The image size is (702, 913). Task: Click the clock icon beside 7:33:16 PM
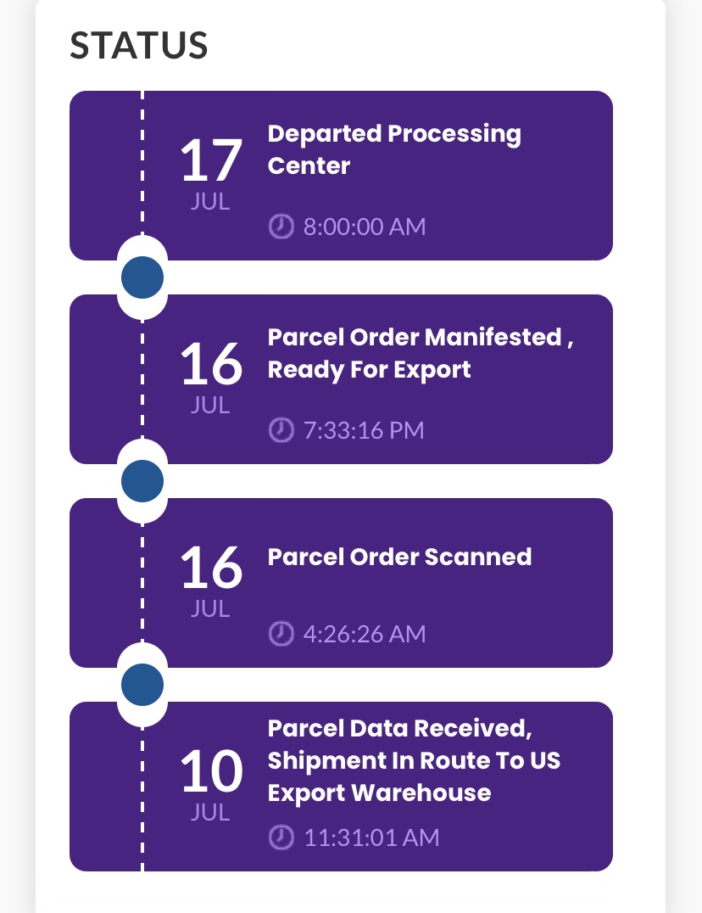(281, 430)
